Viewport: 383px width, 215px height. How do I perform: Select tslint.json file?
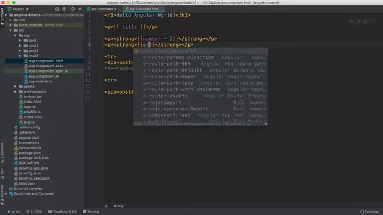[x=27, y=184]
